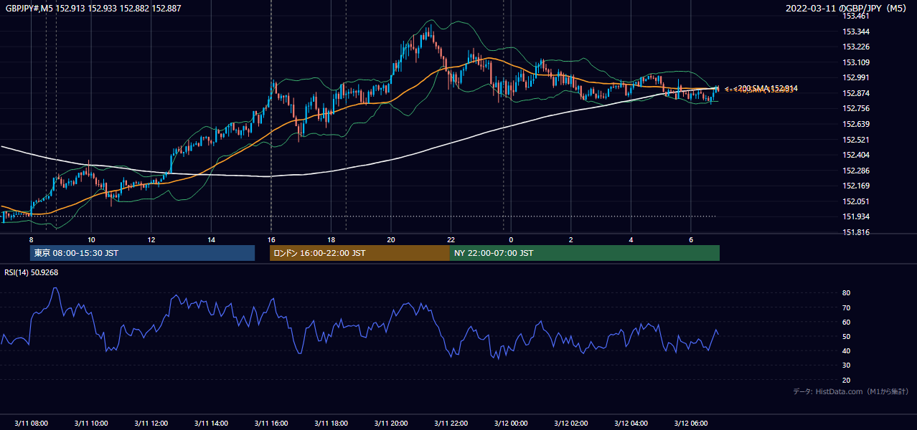Click RSI axis level 80

847,293
